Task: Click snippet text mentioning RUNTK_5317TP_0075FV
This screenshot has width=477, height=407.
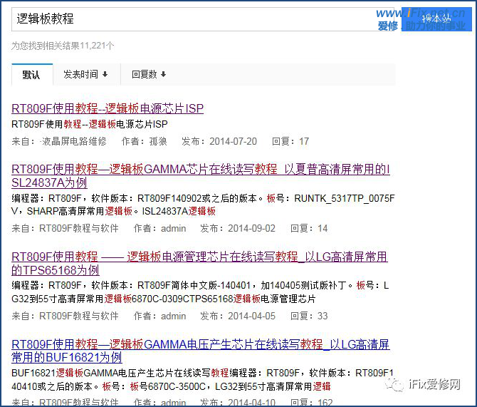Action: (203, 205)
